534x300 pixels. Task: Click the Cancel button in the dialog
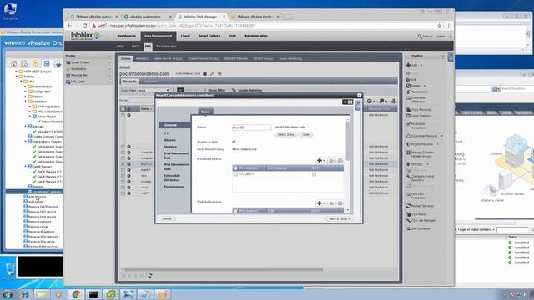(167, 218)
